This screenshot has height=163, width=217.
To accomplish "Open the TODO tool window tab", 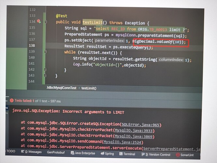I will (x=11, y=151).
